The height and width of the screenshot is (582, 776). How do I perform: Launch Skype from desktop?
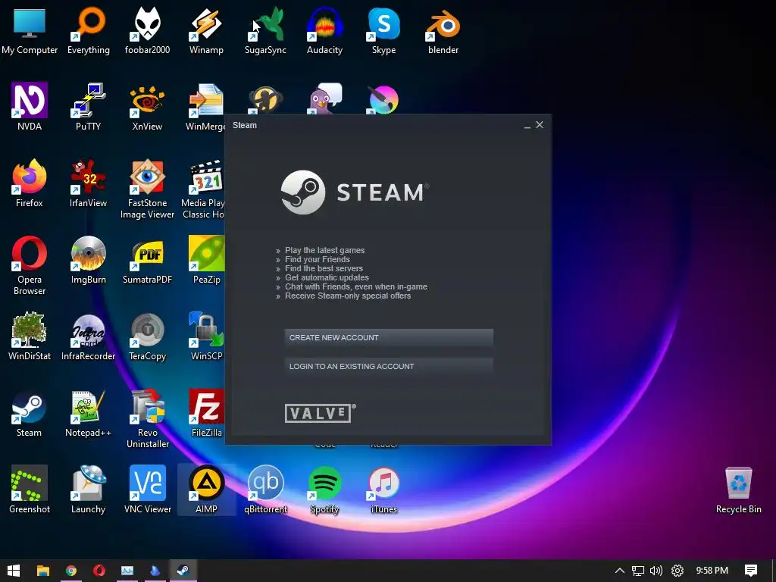(x=384, y=30)
